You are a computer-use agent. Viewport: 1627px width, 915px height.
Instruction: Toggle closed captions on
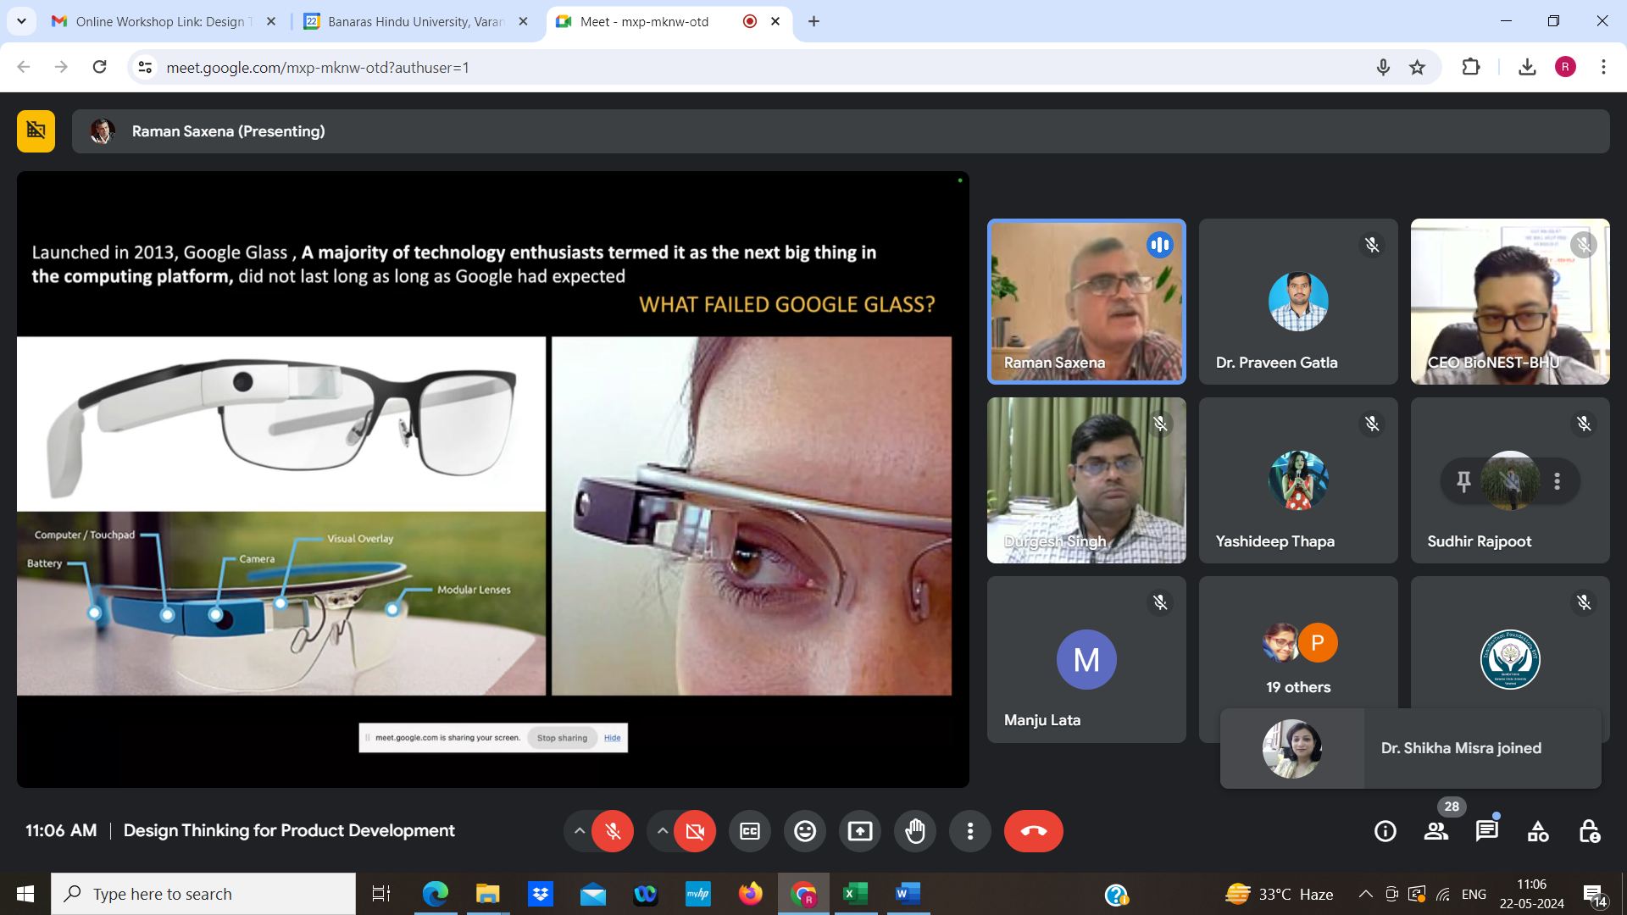(749, 831)
